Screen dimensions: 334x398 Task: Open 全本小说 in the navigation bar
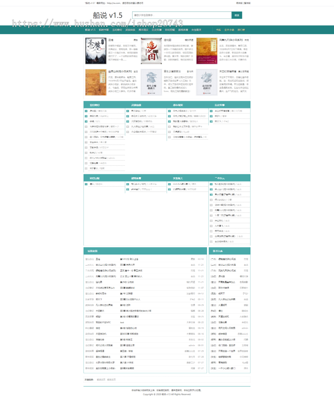tap(229, 30)
